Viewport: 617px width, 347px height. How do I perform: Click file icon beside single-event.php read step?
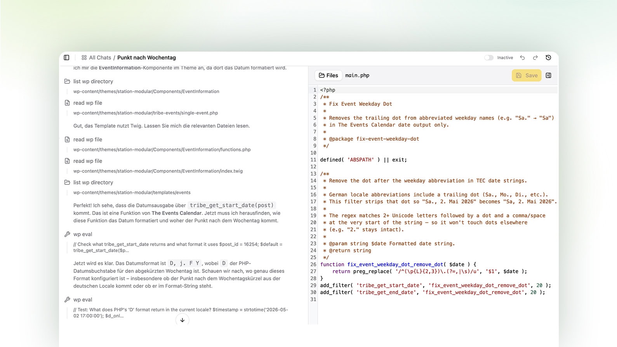67,103
